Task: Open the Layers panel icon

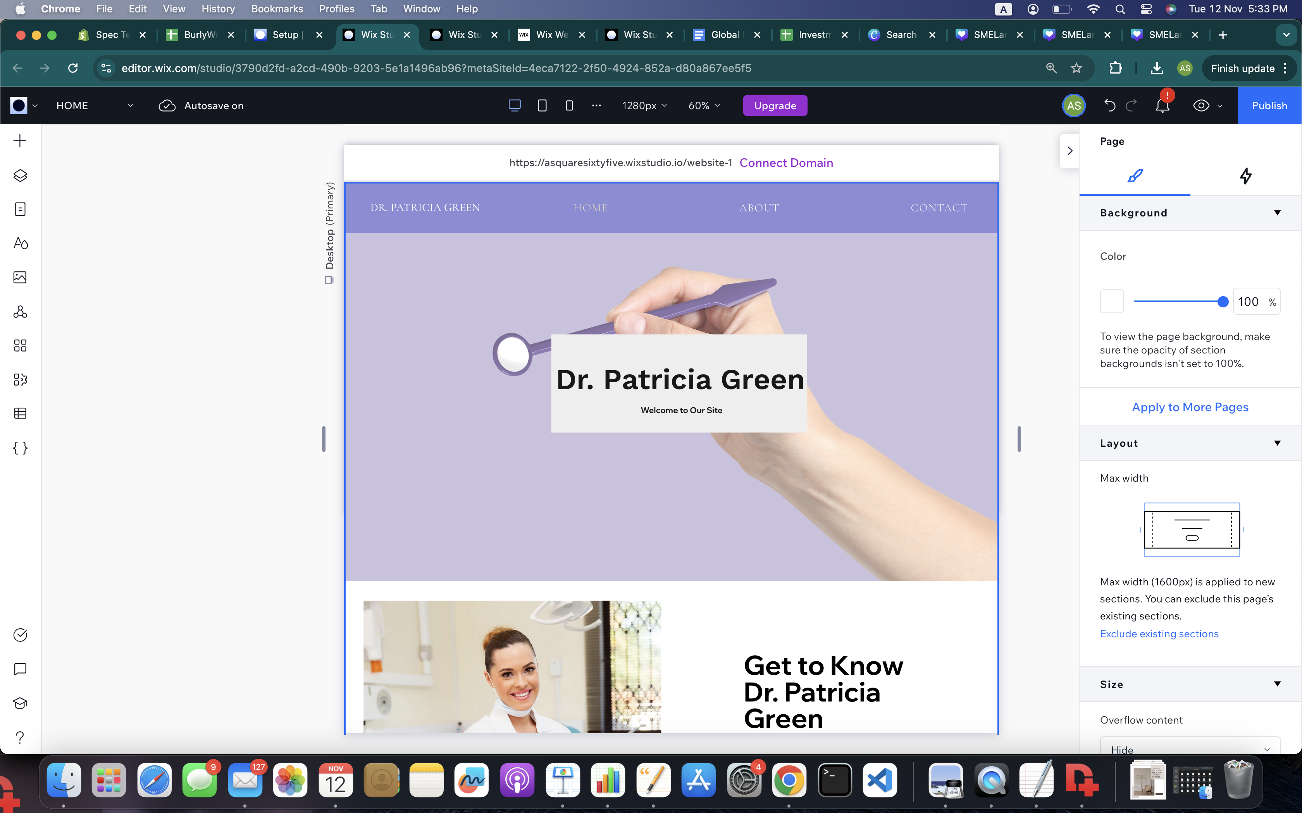Action: [x=20, y=175]
